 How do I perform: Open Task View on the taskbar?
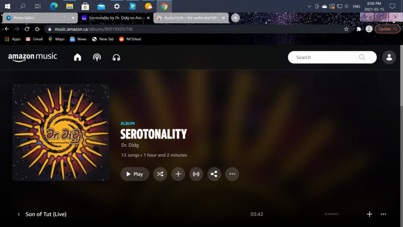click(38, 6)
